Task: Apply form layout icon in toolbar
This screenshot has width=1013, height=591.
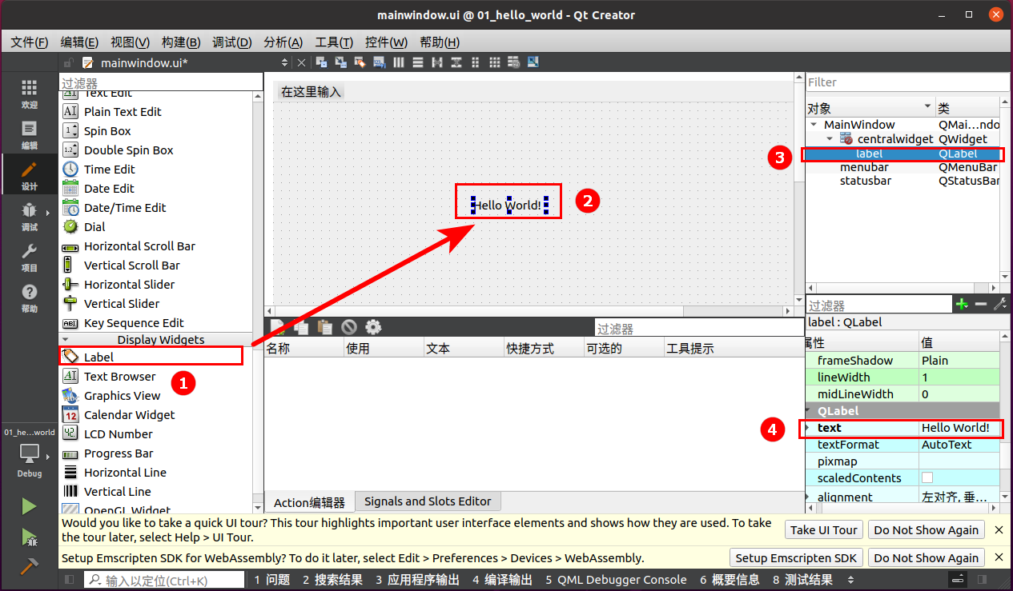Action: coord(476,62)
